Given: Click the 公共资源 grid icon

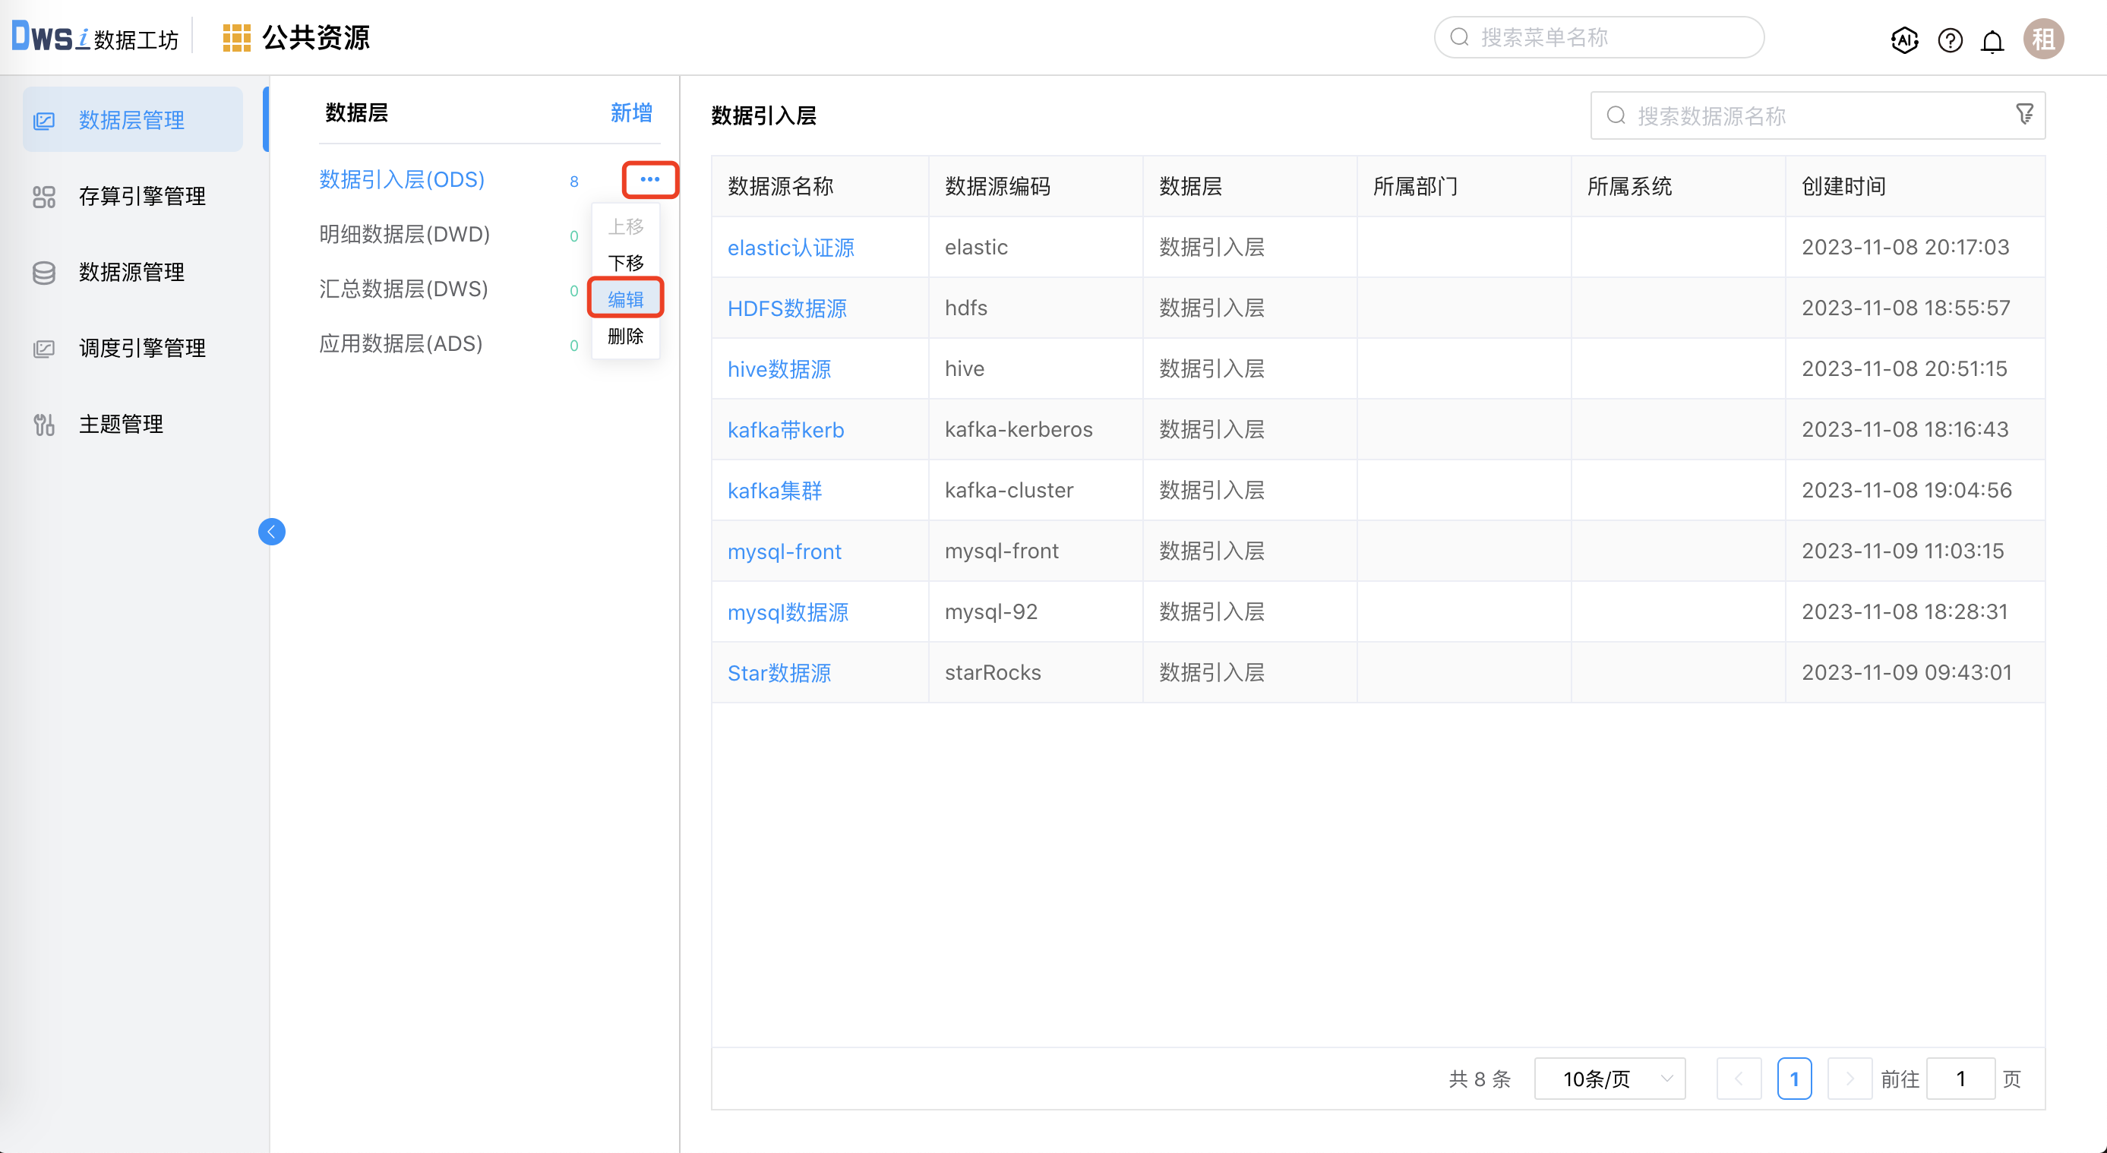Looking at the screenshot, I should coord(236,36).
